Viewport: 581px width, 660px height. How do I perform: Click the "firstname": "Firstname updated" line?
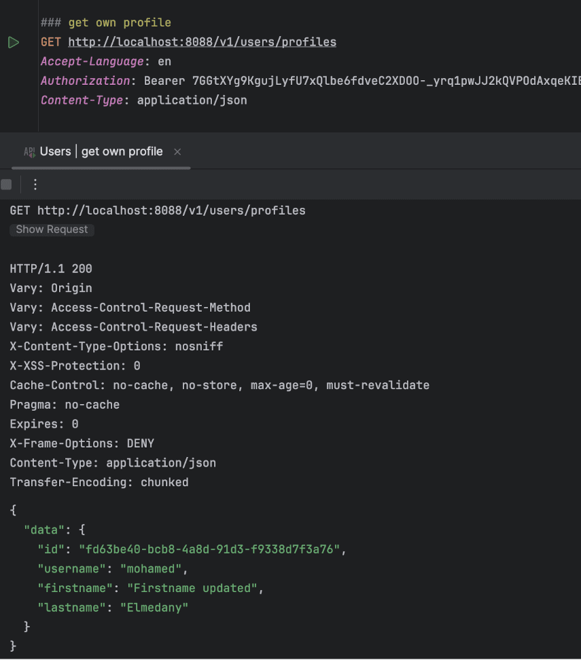[150, 587]
